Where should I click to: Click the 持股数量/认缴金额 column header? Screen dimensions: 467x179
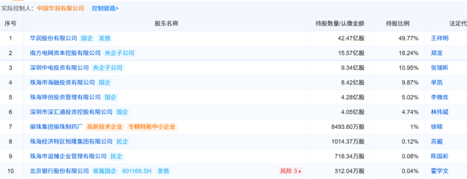[x=340, y=23]
